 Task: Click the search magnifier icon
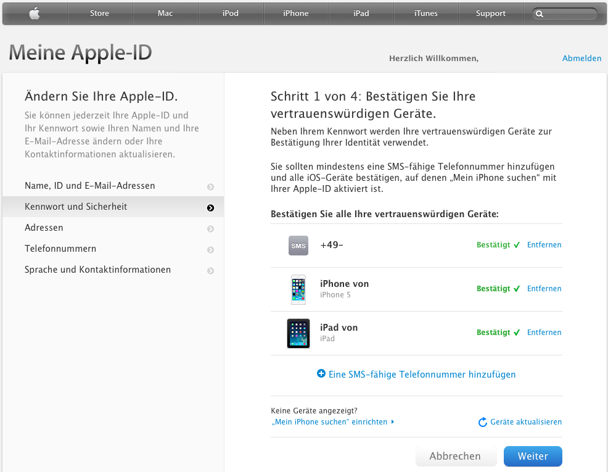[540, 14]
